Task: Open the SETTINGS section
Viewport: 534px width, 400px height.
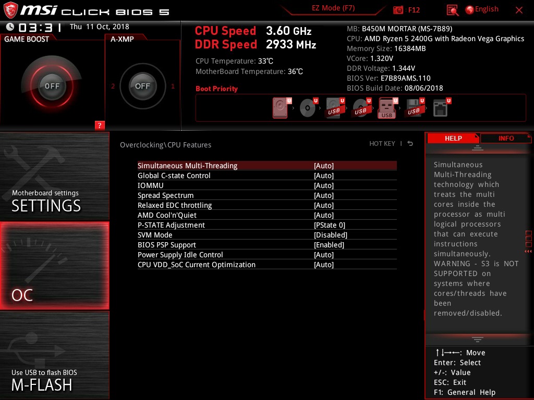Action: tap(46, 206)
